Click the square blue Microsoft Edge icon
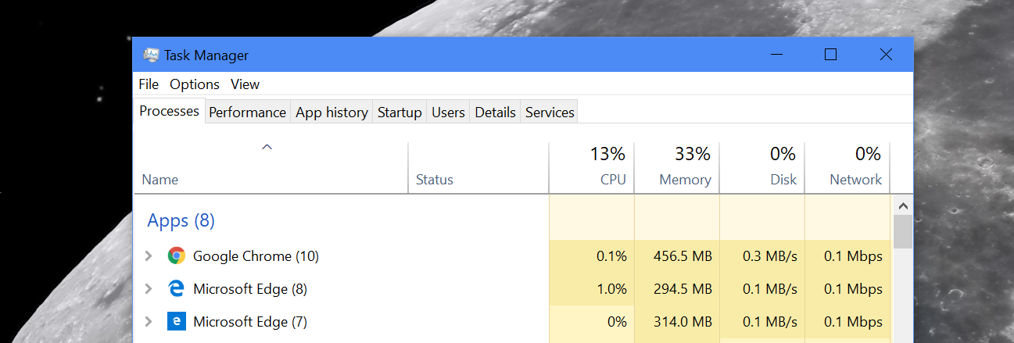Image resolution: width=1014 pixels, height=343 pixels. click(177, 321)
